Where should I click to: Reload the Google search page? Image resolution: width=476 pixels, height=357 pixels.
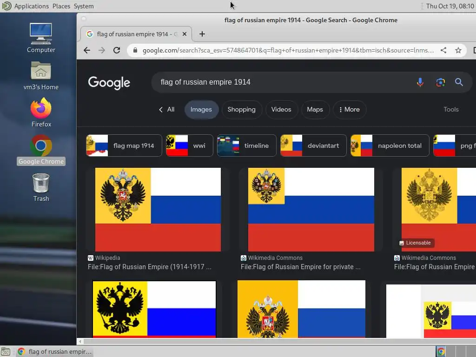pyautogui.click(x=117, y=50)
